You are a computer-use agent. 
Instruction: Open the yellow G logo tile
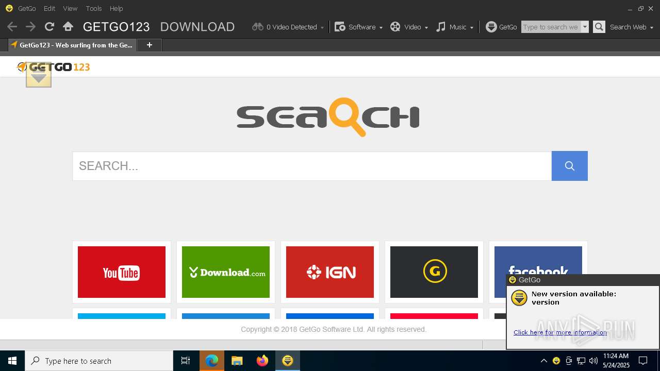point(434,272)
